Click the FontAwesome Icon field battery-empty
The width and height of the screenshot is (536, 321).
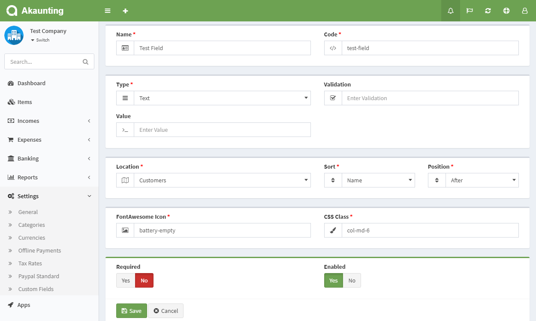[222, 230]
